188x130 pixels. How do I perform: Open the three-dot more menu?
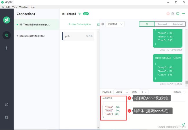[x=183, y=14]
